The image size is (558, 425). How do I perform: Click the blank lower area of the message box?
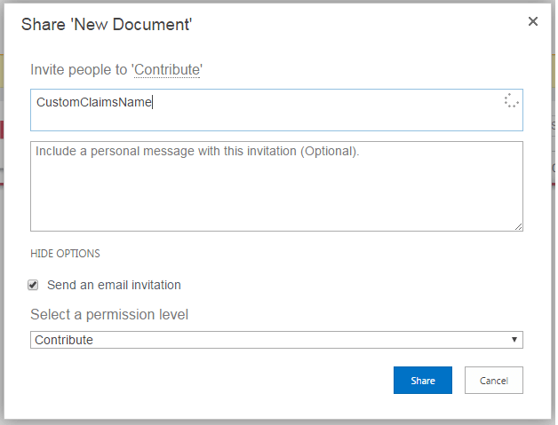coord(275,209)
